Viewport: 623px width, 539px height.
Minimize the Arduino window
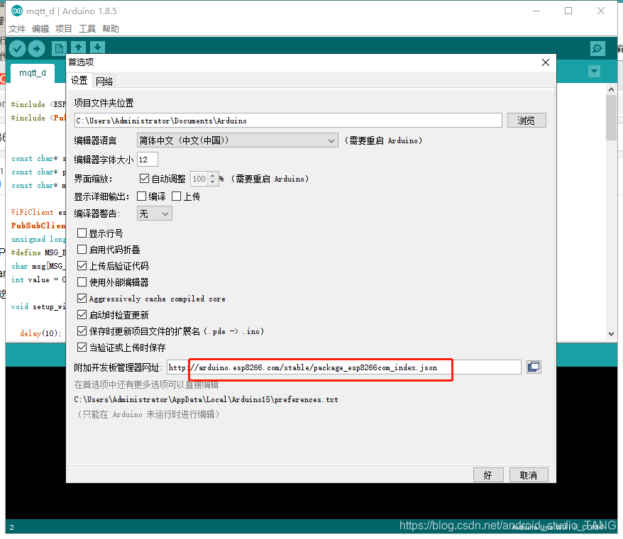[536, 11]
